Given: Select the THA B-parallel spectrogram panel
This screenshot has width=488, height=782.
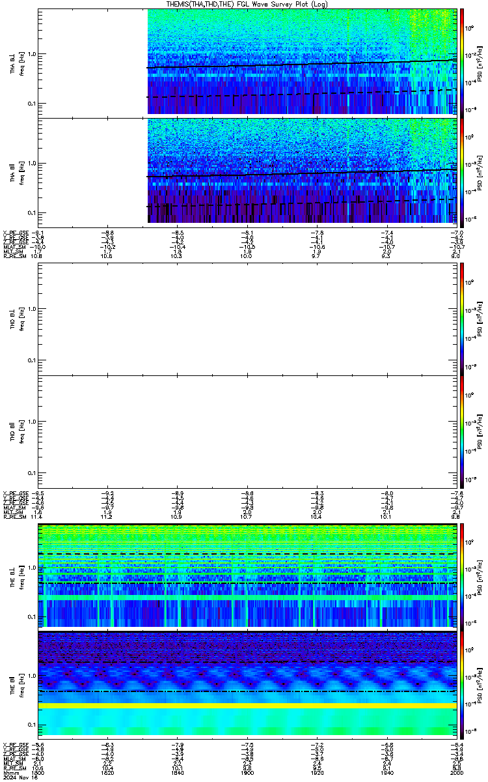Looking at the screenshot, I should [x=247, y=171].
